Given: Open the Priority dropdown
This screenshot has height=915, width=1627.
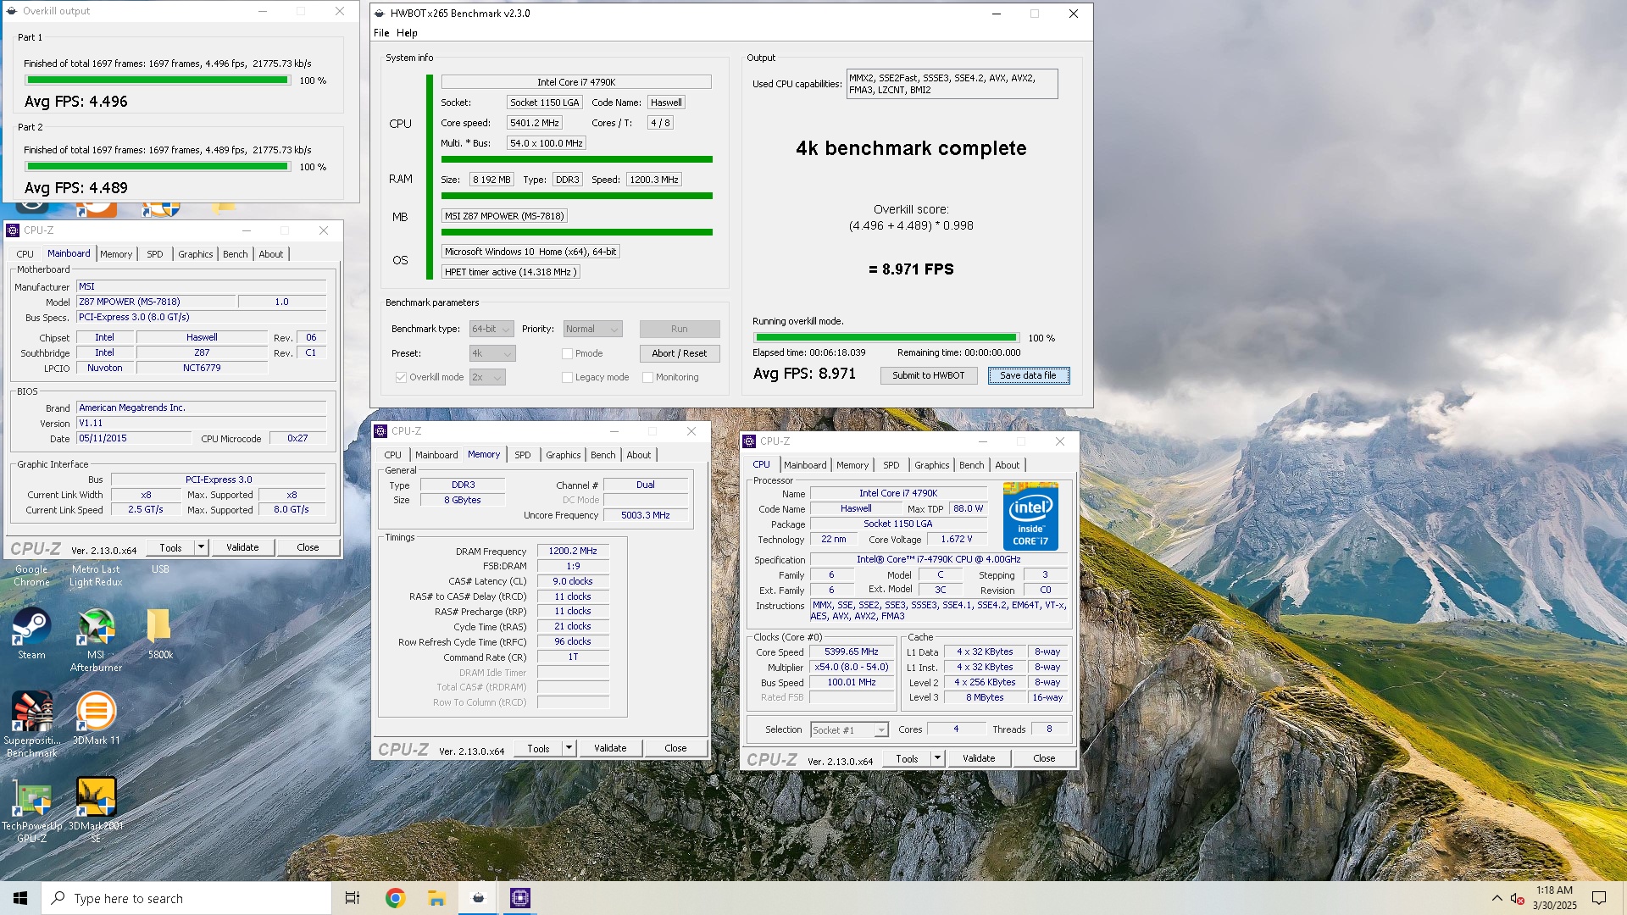Looking at the screenshot, I should point(592,329).
